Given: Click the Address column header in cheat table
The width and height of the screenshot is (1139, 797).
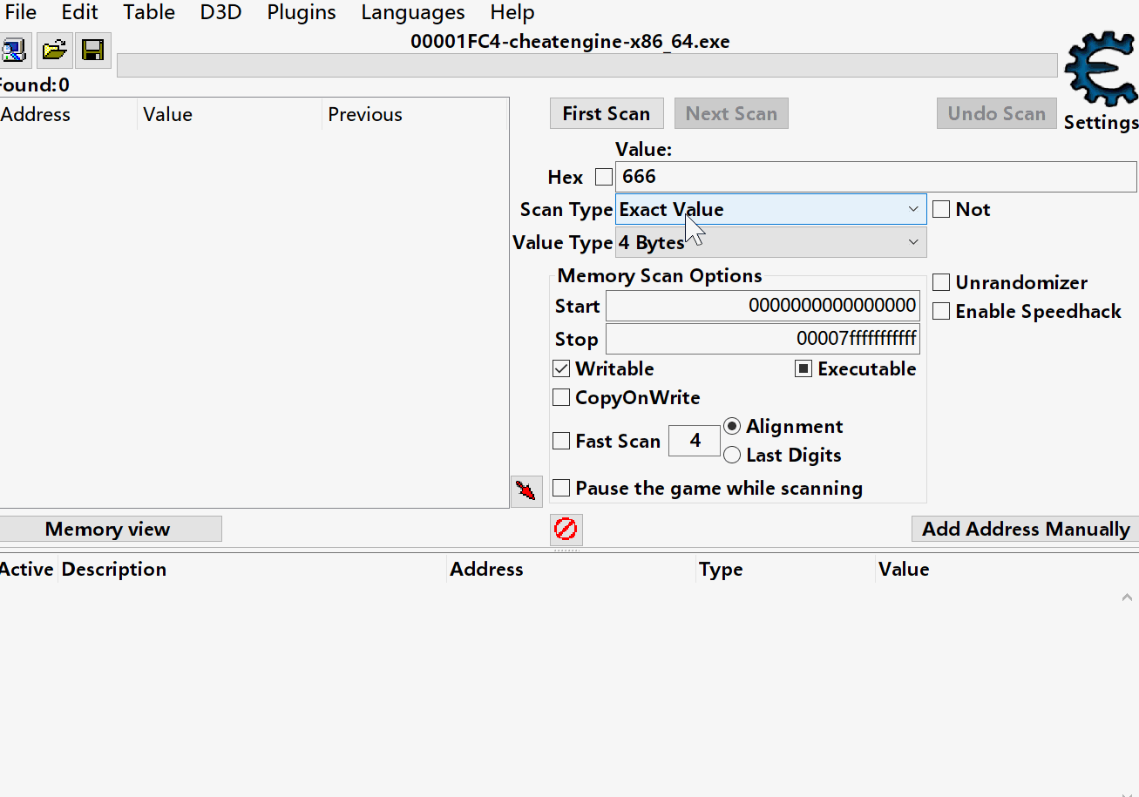Looking at the screenshot, I should 572,569.
